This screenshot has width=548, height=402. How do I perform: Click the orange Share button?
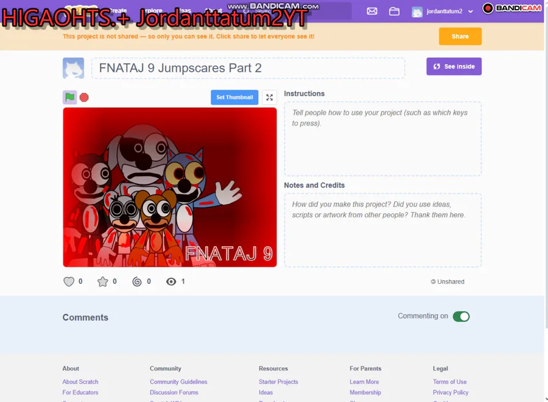click(x=460, y=37)
